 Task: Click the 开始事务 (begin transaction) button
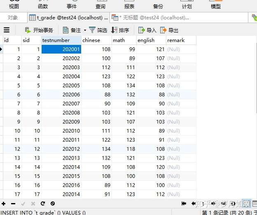click(39, 30)
